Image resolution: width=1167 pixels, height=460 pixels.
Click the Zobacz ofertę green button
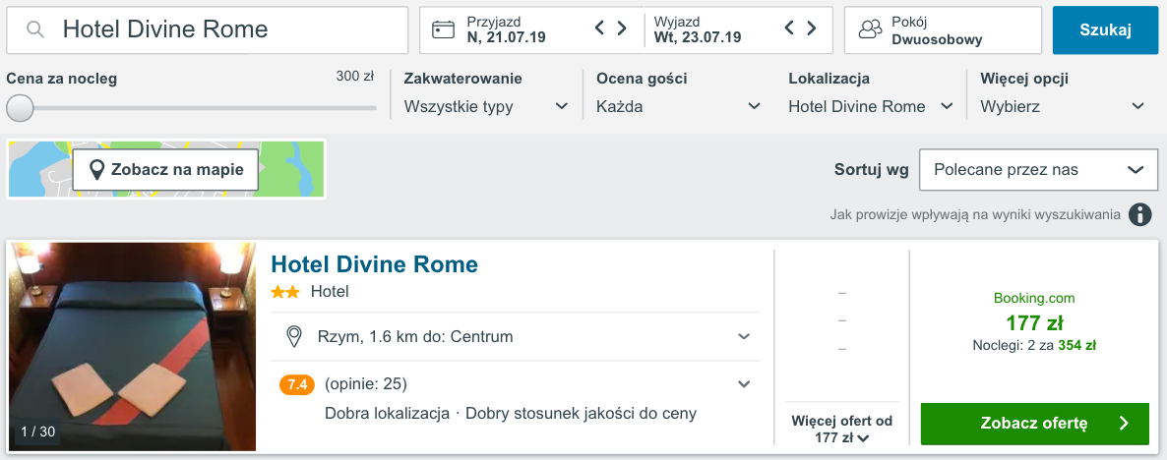click(1034, 424)
